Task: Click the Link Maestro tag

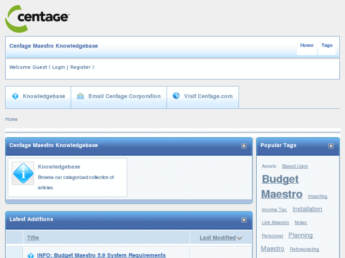Action: click(275, 222)
